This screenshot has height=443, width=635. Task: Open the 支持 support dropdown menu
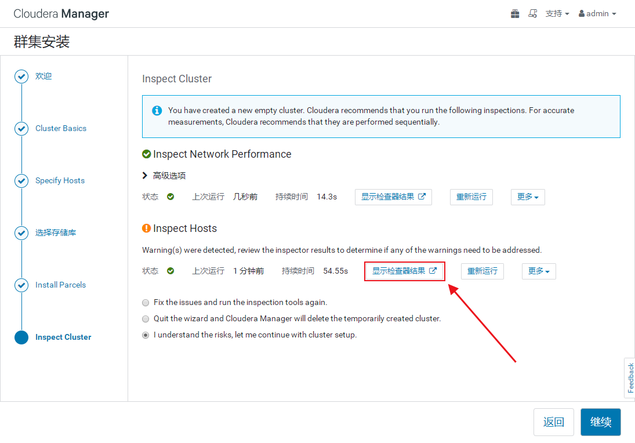point(557,14)
